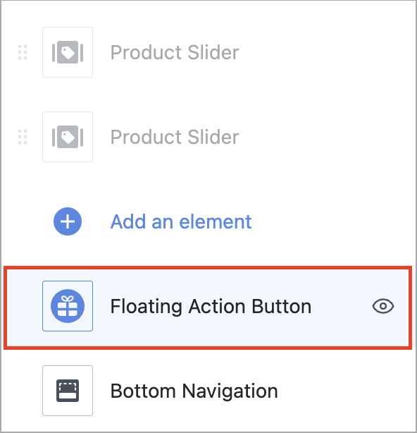Click the second Product Slider thumbnail icon
This screenshot has height=433, width=417.
[68, 137]
